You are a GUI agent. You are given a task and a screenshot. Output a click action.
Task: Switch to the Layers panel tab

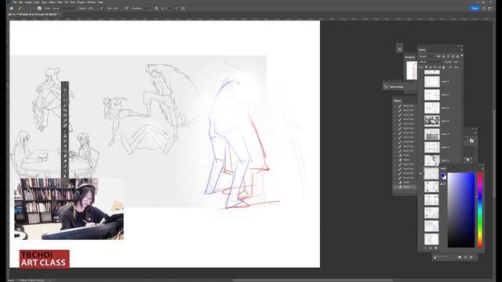pyautogui.click(x=422, y=50)
